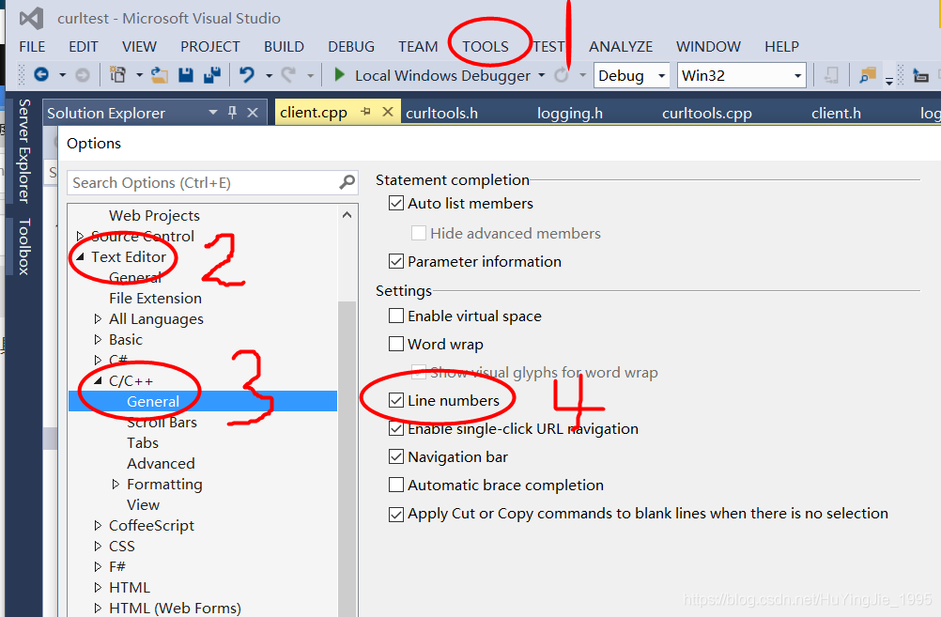Open the FILE menu
The height and width of the screenshot is (617, 941).
click(32, 46)
